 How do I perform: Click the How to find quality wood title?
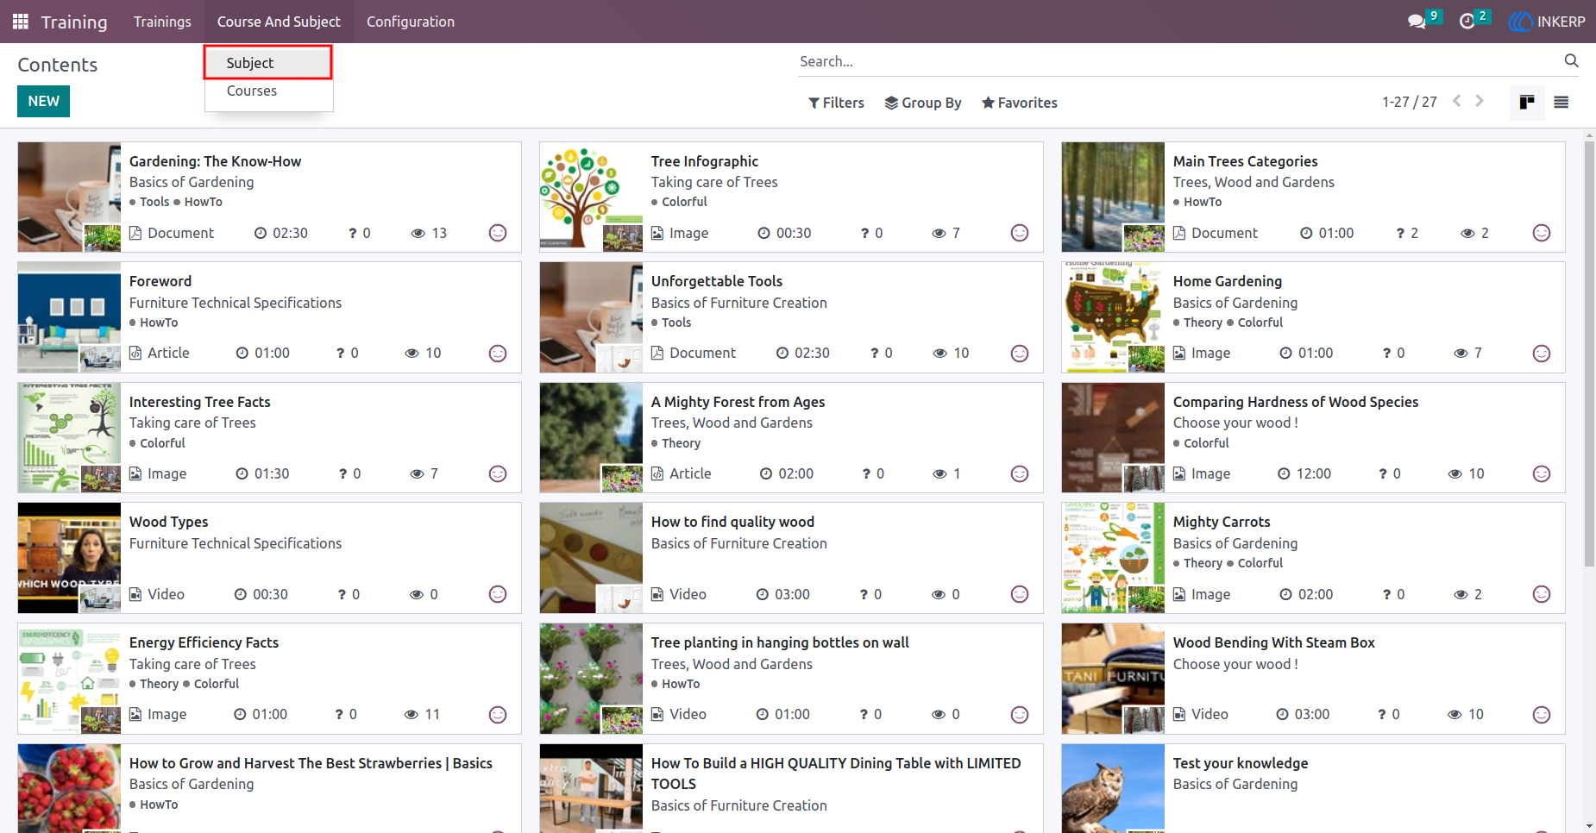click(x=732, y=522)
